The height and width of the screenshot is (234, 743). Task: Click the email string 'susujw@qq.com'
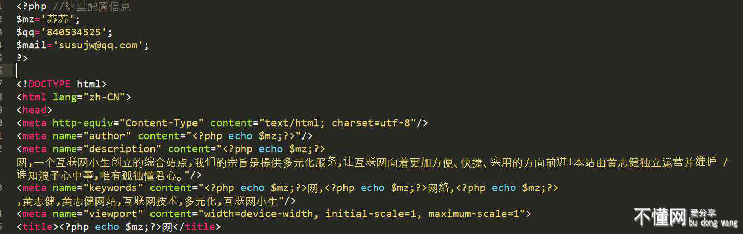click(99, 46)
